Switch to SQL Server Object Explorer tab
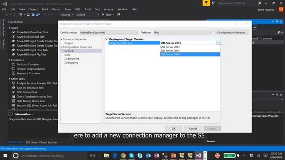Screen dimensions: 285x160 pyautogui.click(x=41, y=142)
